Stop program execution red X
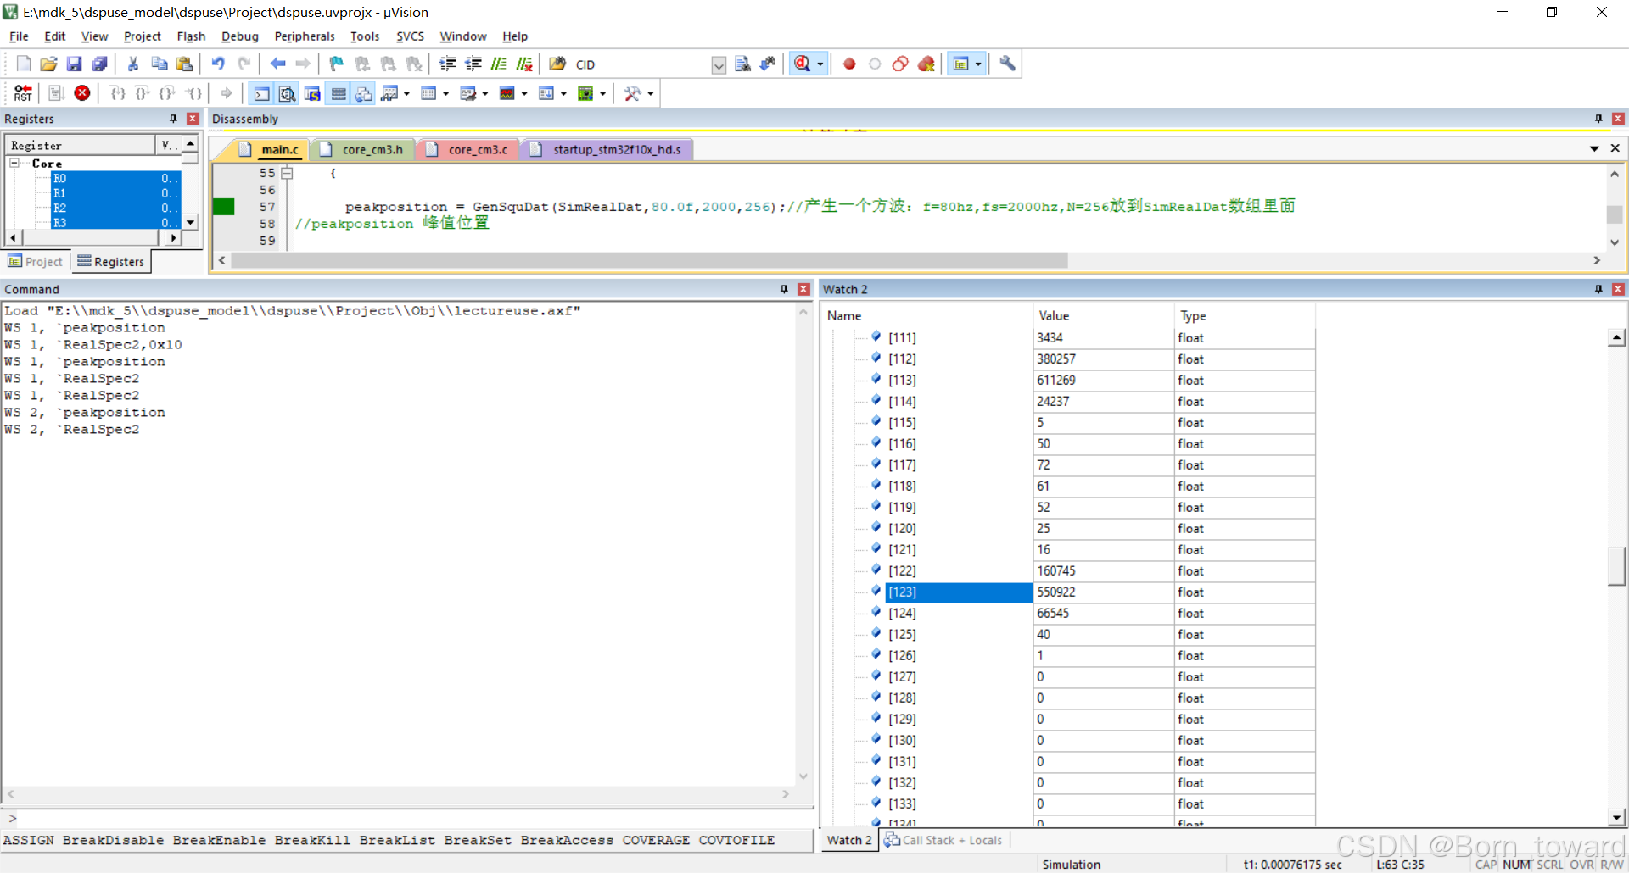Screen dimensions: 1629x873 [x=82, y=93]
